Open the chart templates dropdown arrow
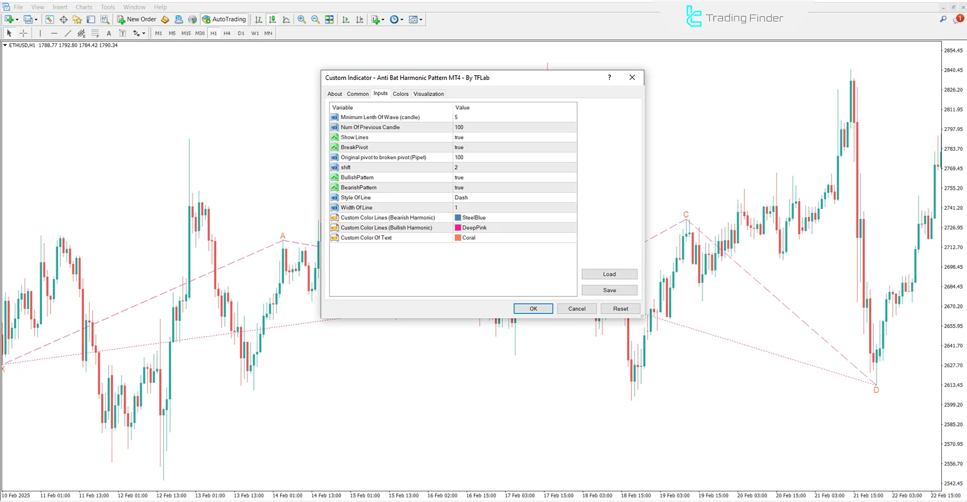This screenshot has width=967, height=502. (420, 19)
